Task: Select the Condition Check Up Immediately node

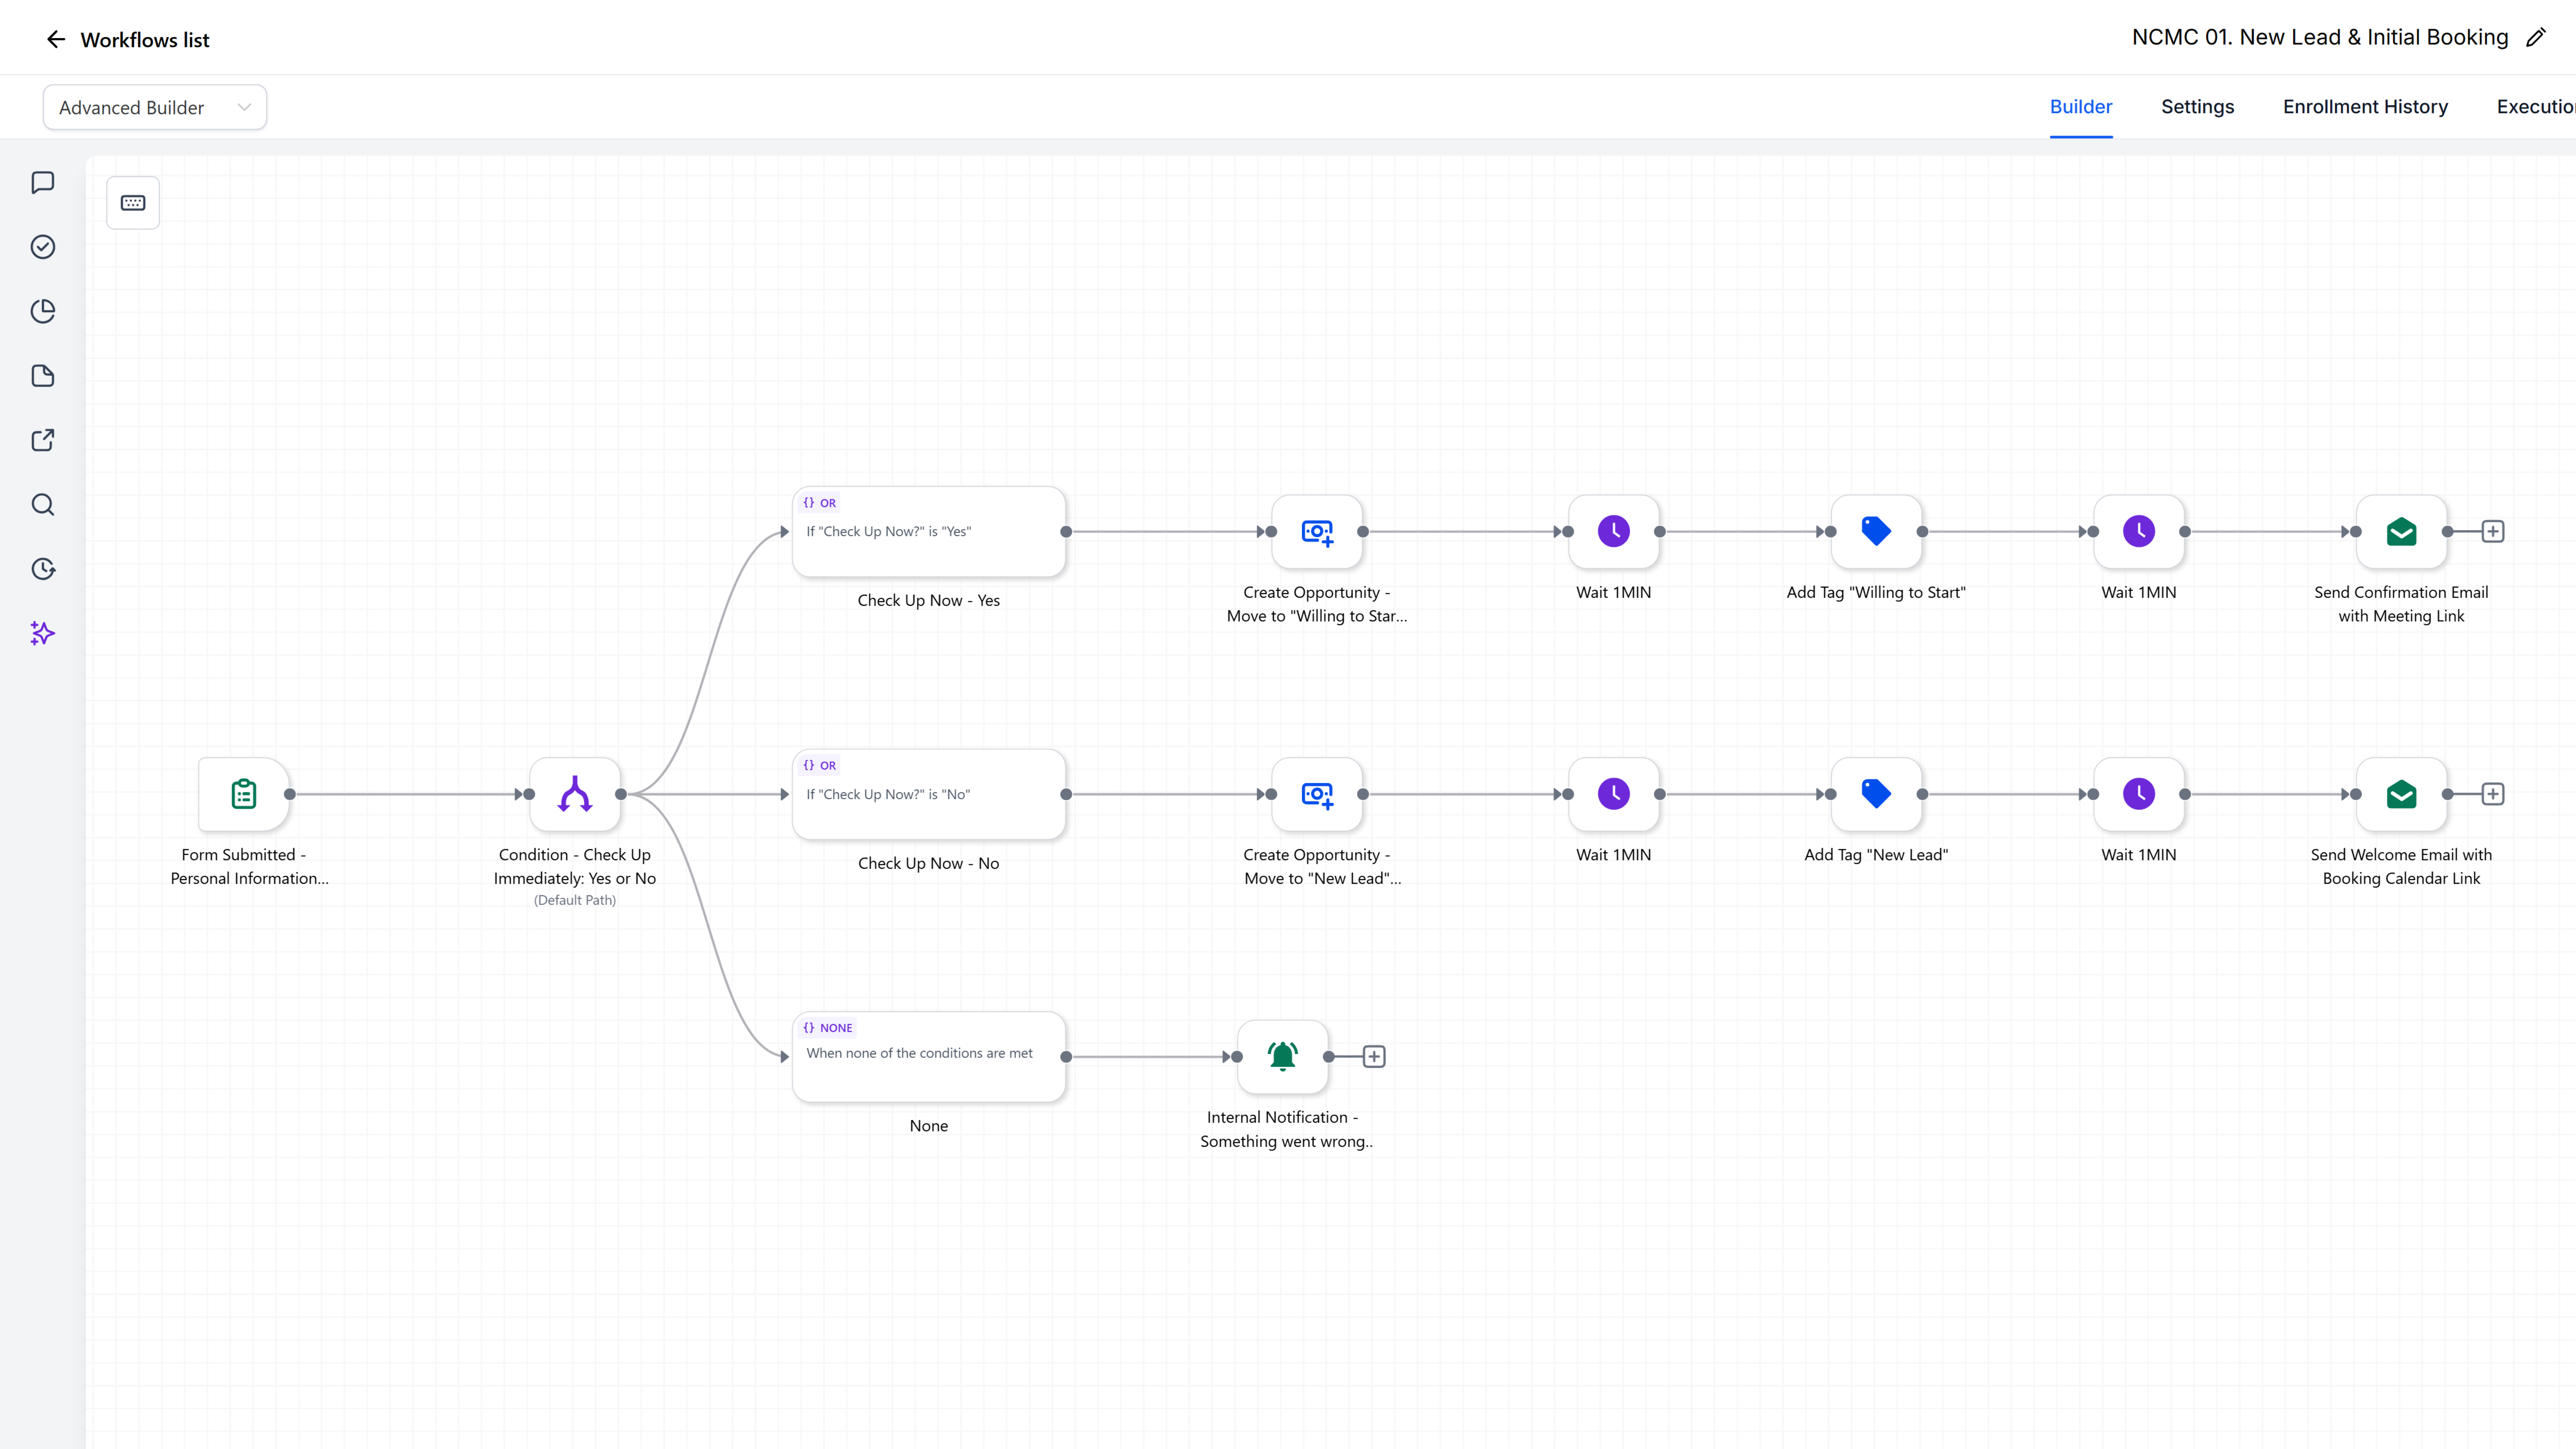Action: tap(575, 794)
